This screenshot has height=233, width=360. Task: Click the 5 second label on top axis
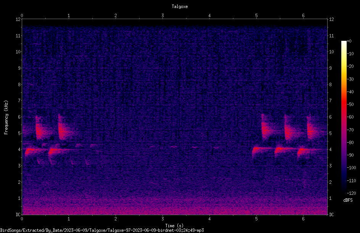pos(256,16)
